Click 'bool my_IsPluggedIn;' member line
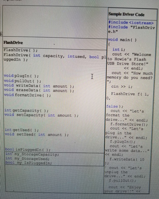 (x=29, y=163)
